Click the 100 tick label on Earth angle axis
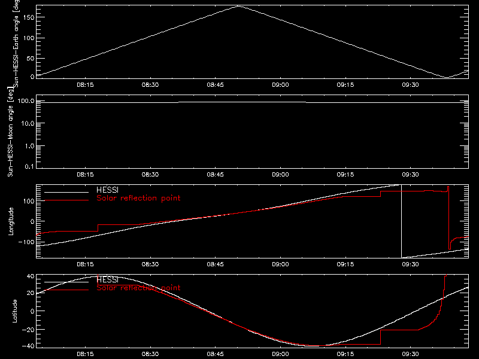Screen dimensions: 479x359 click(x=29, y=38)
